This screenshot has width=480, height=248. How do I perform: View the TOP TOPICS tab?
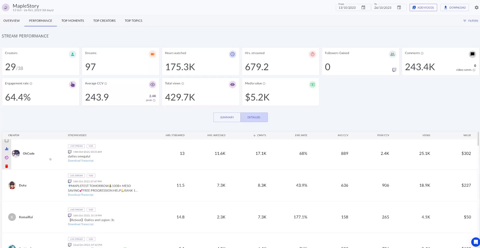[x=133, y=21]
